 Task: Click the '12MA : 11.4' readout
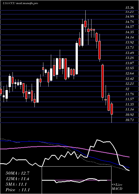(x=18, y=179)
